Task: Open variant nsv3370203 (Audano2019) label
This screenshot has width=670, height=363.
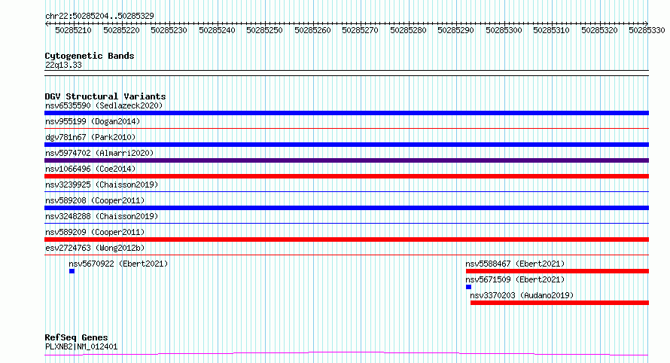Action: point(522,295)
